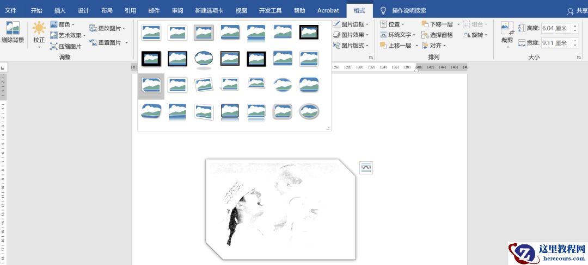Switch to the 邮件 mailings tab
The image size is (588, 265).
[154, 10]
